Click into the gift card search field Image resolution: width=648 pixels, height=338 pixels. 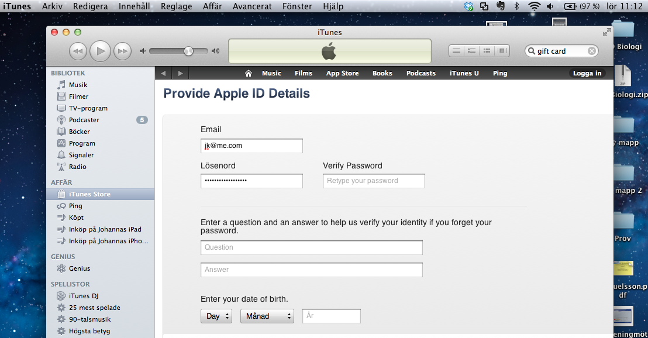click(561, 51)
